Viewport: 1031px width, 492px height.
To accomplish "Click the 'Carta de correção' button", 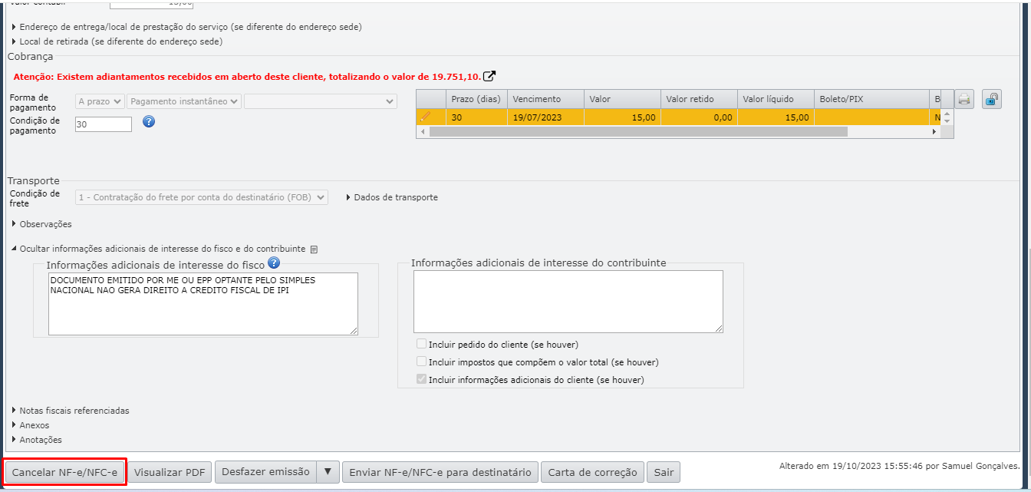I will click(593, 472).
